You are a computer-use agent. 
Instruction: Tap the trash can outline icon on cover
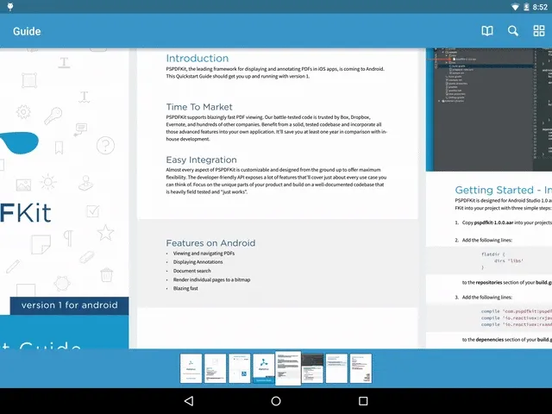coord(106,274)
